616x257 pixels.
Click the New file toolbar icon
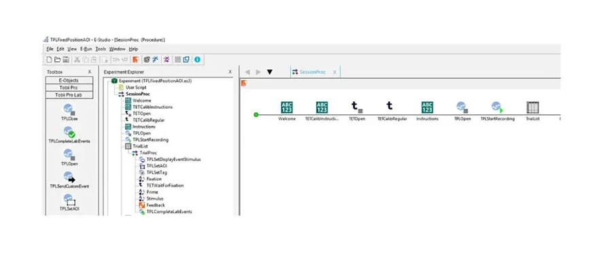click(x=49, y=59)
